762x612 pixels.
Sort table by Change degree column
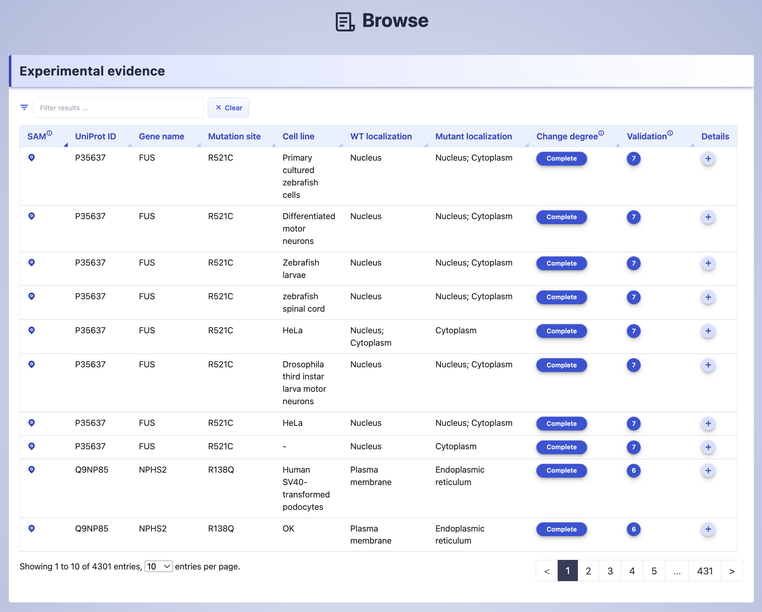coord(567,137)
